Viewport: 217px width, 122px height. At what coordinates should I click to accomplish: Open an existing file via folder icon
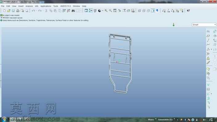[9, 11]
